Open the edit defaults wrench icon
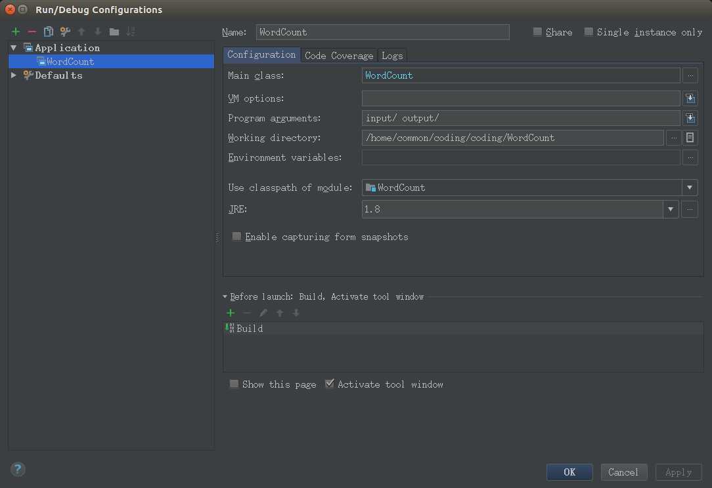Screen dimensions: 712x488 coord(65,31)
